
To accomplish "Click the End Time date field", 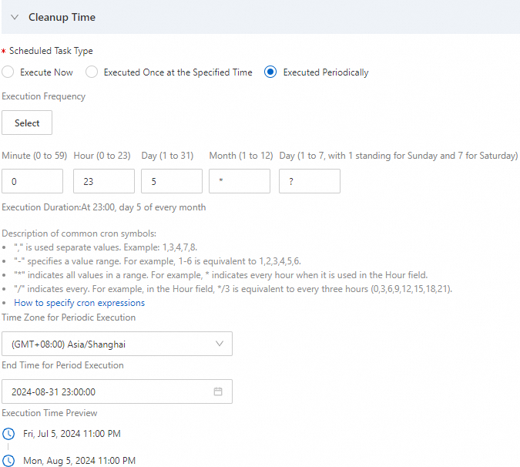I will (x=108, y=391).
